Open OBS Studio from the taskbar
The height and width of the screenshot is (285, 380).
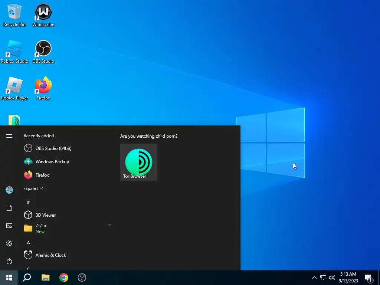(x=82, y=278)
